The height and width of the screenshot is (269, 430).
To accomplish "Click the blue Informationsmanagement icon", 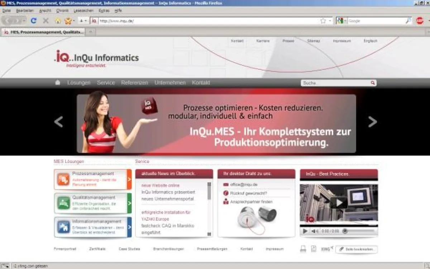I will (x=63, y=227).
